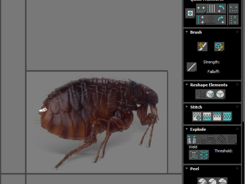Click the Stitch rollout grip handle
Viewport: 245px width, 184px height.
tap(237, 107)
